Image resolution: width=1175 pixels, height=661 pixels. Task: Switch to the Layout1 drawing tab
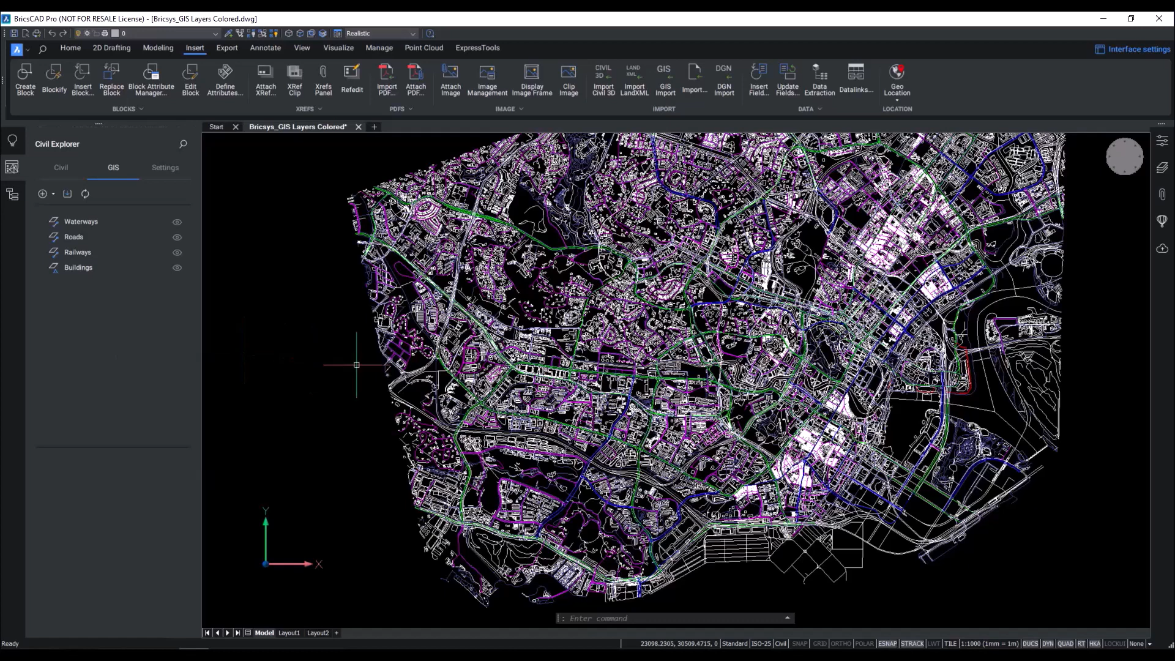tap(289, 633)
